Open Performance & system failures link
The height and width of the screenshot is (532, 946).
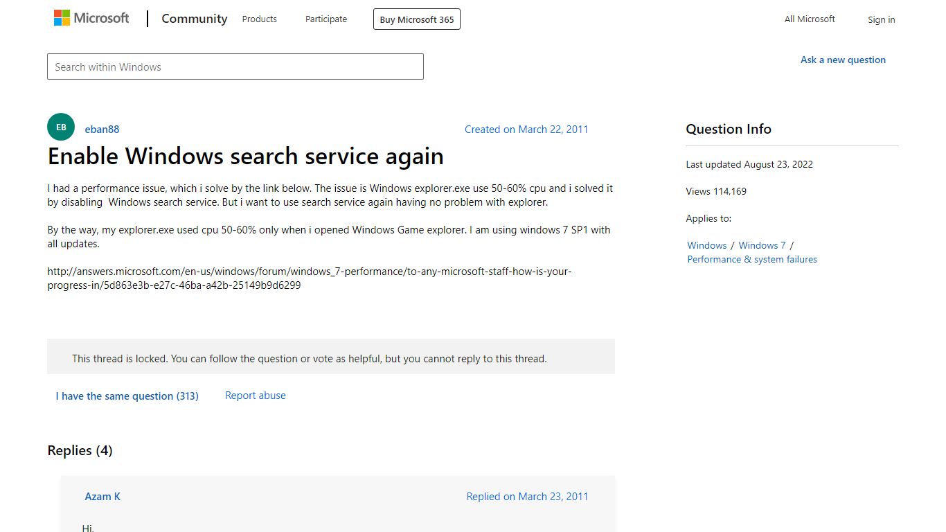752,259
